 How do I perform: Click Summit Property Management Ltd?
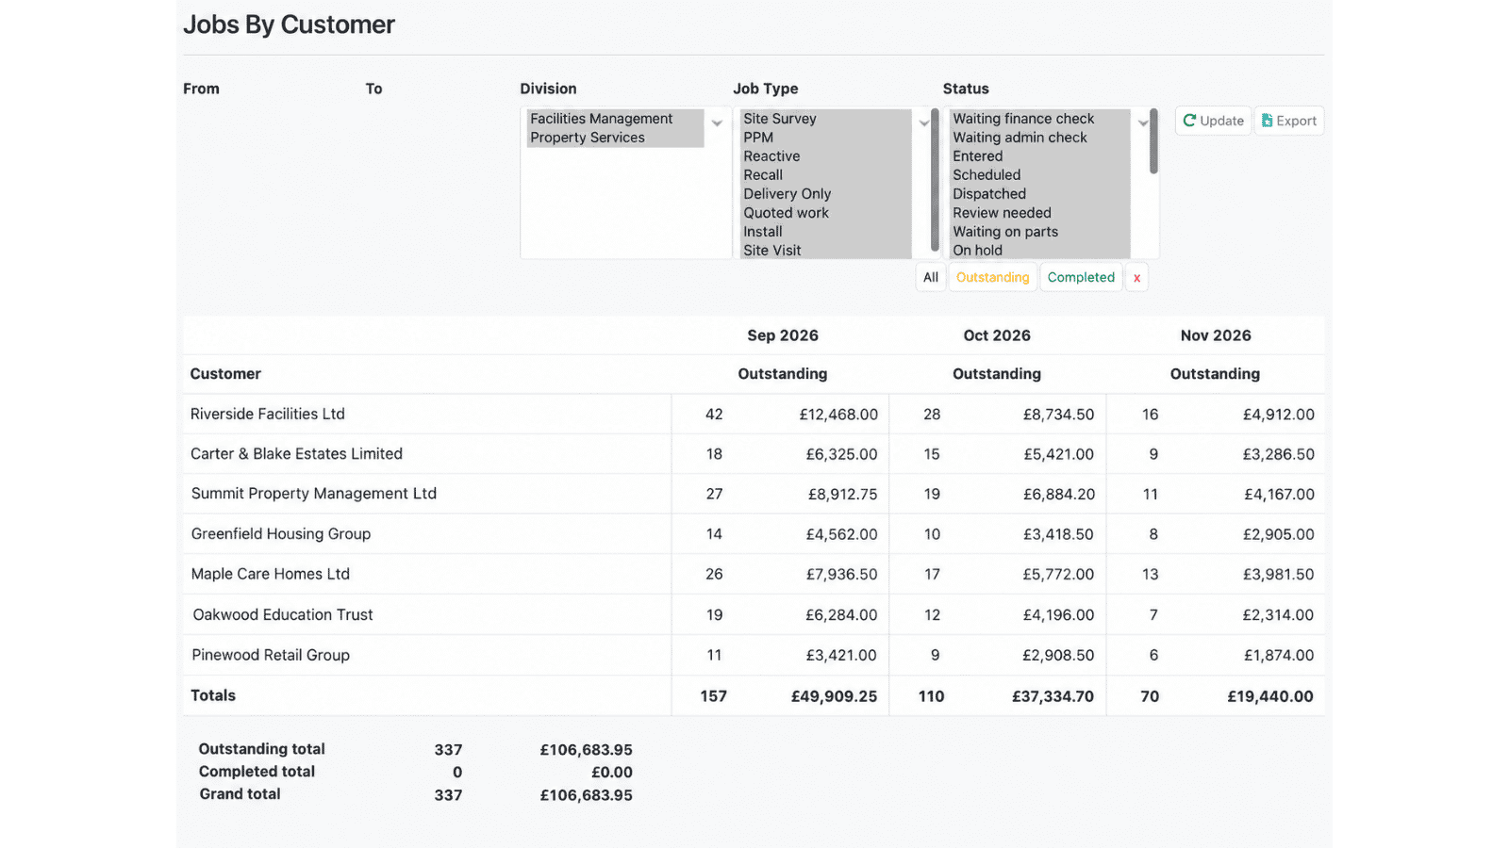pyautogui.click(x=314, y=494)
